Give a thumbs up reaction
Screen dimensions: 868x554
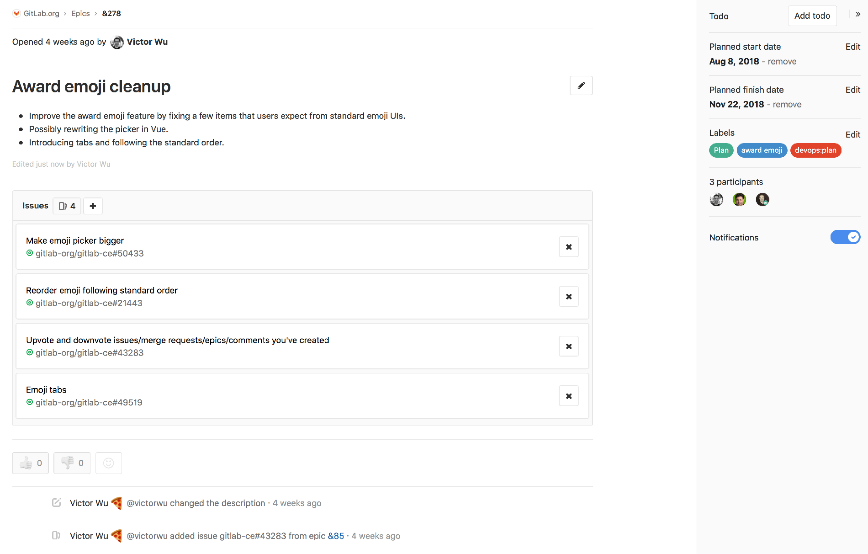pyautogui.click(x=31, y=463)
